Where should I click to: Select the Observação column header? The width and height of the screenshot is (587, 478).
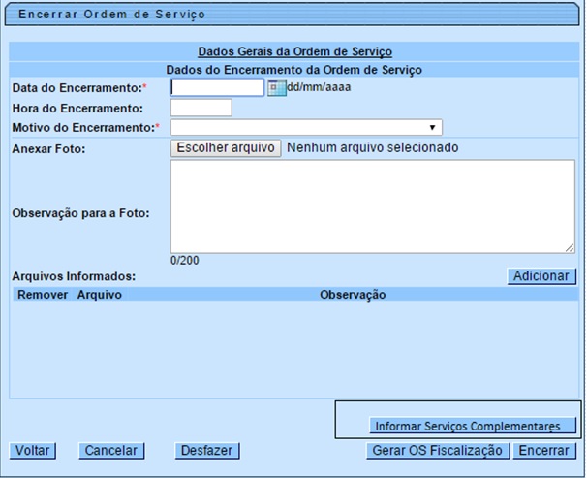point(353,294)
